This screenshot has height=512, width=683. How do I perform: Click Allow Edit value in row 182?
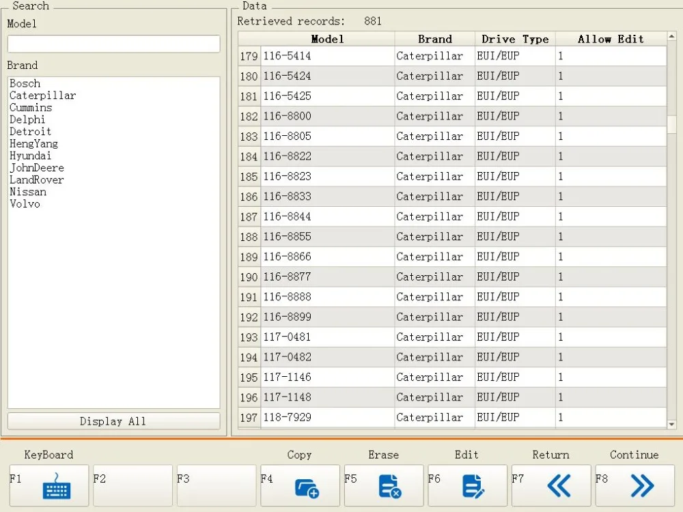pyautogui.click(x=611, y=116)
